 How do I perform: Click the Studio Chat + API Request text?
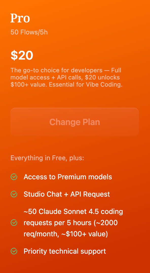[x=67, y=194]
